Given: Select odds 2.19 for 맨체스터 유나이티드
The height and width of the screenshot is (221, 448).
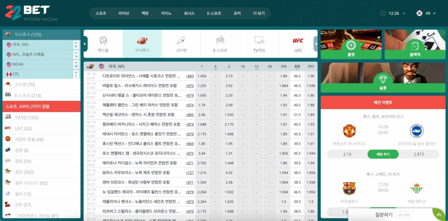Looking at the screenshot, I should coord(347,154).
